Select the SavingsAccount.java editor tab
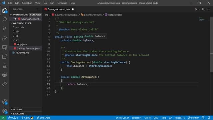Image resolution: width=213 pixels, height=120 pixels. click(x=59, y=9)
